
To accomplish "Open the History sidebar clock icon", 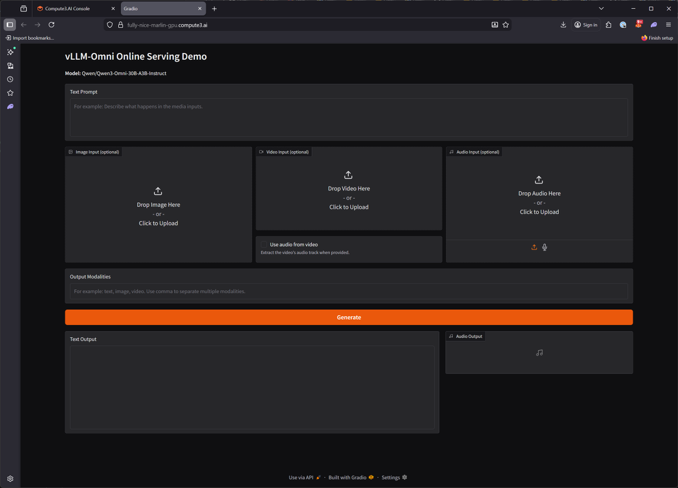I will [x=10, y=79].
